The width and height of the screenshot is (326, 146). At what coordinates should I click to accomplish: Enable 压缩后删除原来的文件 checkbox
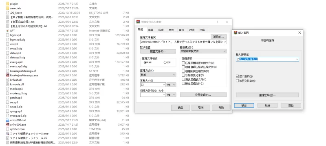[183, 63]
